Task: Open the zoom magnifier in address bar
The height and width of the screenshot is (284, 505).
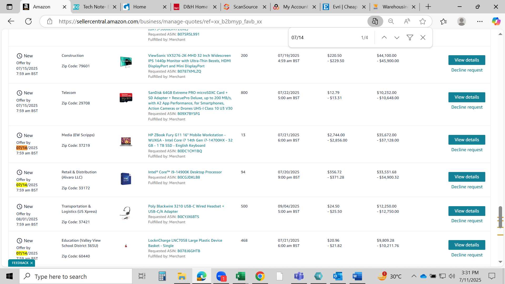Action: click(391, 21)
